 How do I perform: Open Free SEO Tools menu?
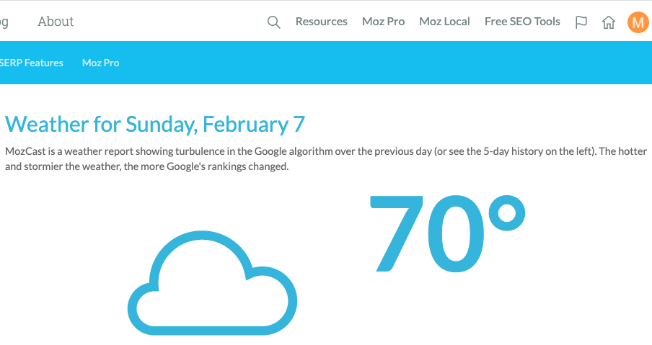(522, 22)
